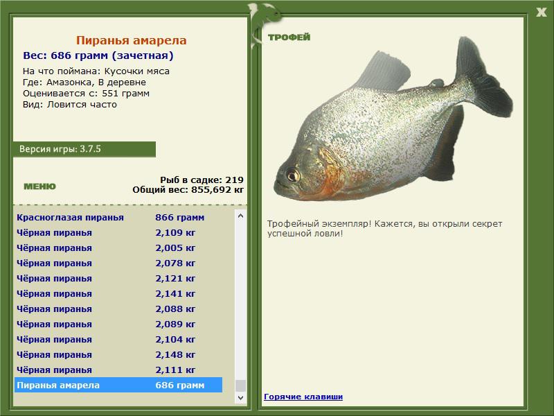Select Чёрная пиранья 2,111 кг row

tap(118, 370)
